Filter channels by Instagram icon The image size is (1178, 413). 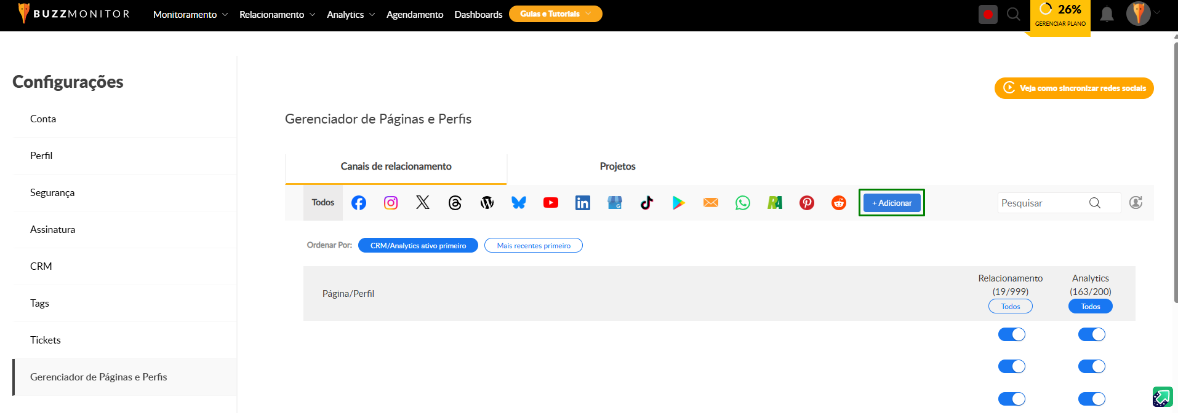pos(391,203)
